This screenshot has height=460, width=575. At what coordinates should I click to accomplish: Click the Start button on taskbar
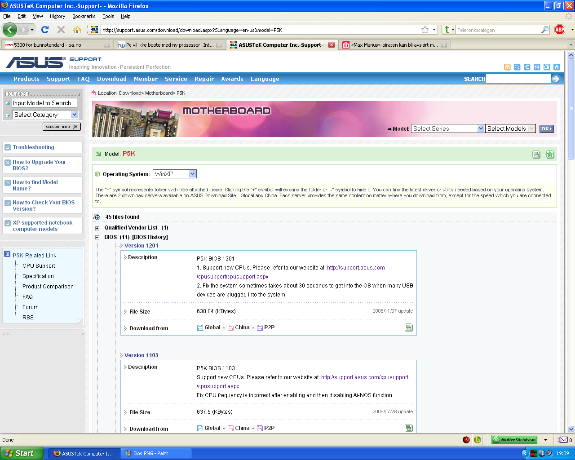tap(22, 453)
